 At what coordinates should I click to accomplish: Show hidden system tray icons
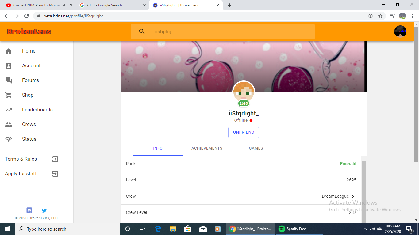click(365, 229)
